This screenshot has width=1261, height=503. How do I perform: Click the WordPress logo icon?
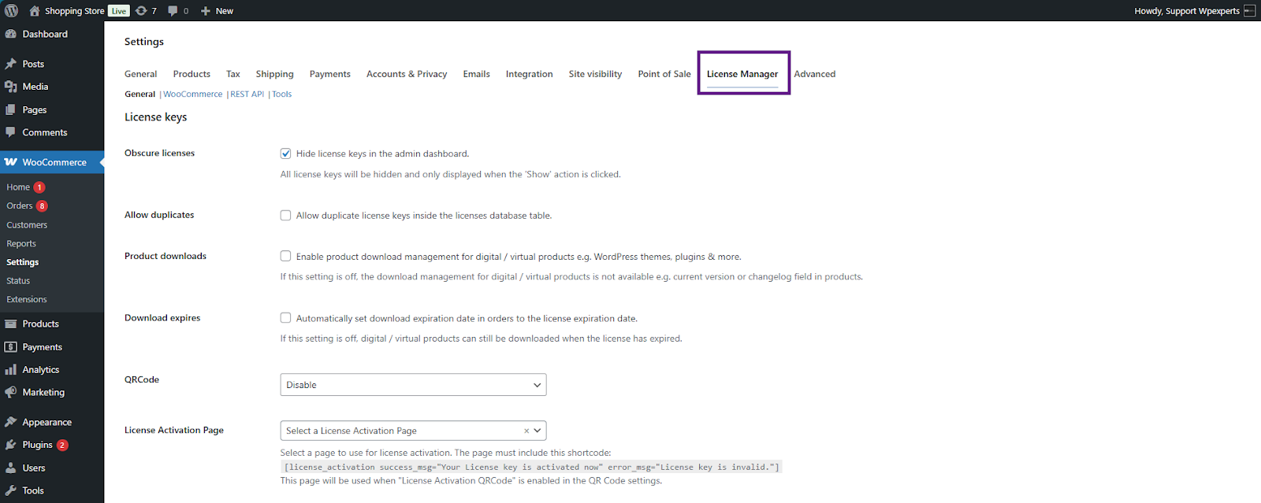coord(12,11)
